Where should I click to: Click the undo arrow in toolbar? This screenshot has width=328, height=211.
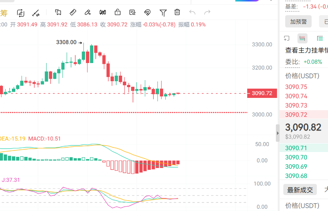point(192,13)
